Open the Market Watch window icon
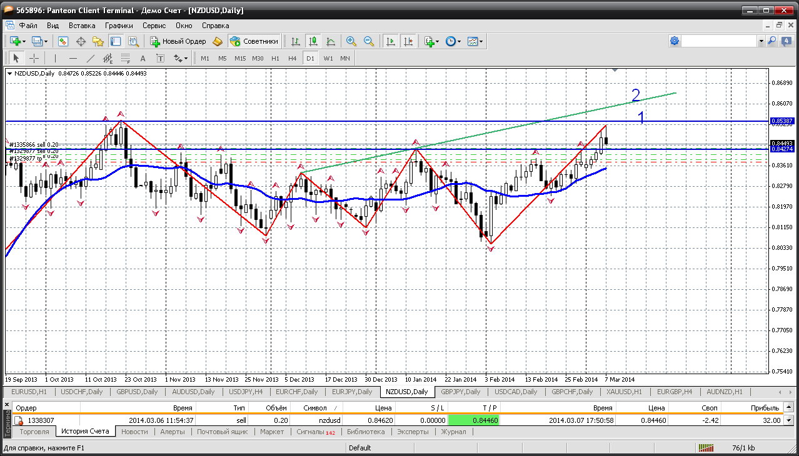 pos(63,41)
